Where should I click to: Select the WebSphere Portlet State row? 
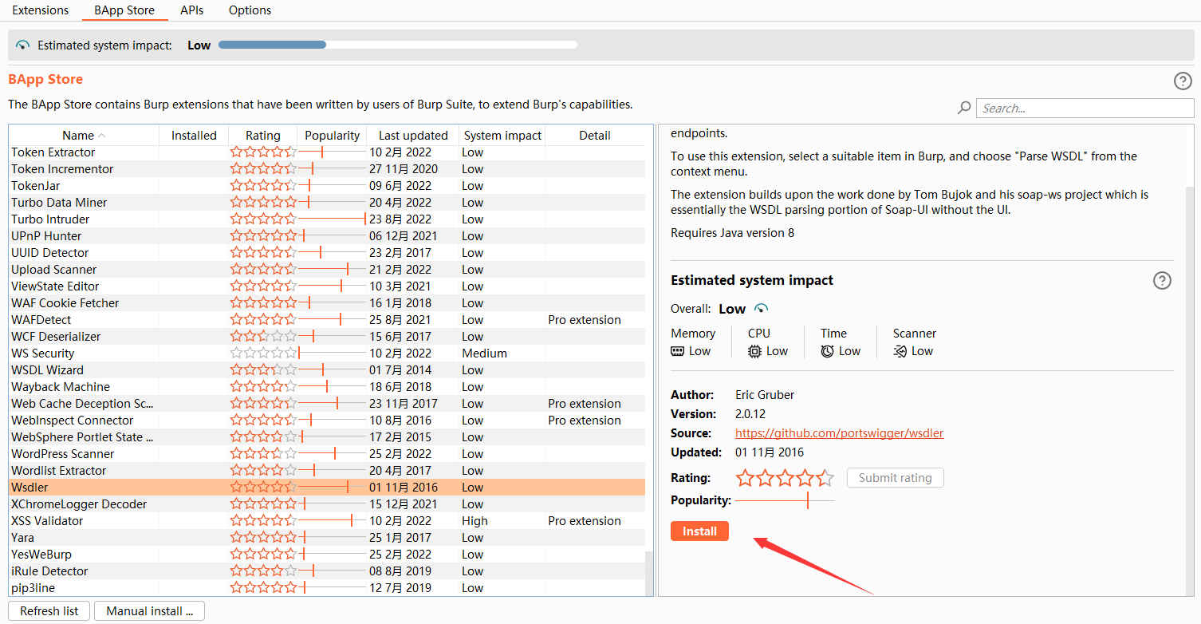click(x=327, y=436)
